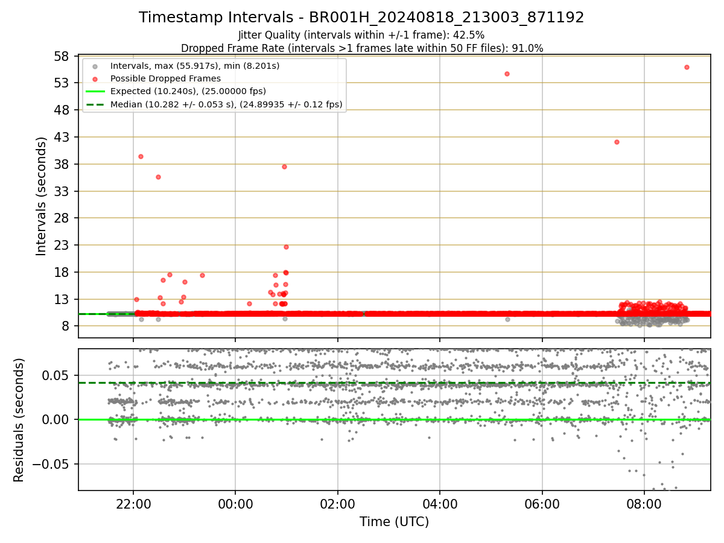Click the red outlier near 37.5 seconds around 01:00
The height and width of the screenshot is (543, 724).
tap(284, 167)
